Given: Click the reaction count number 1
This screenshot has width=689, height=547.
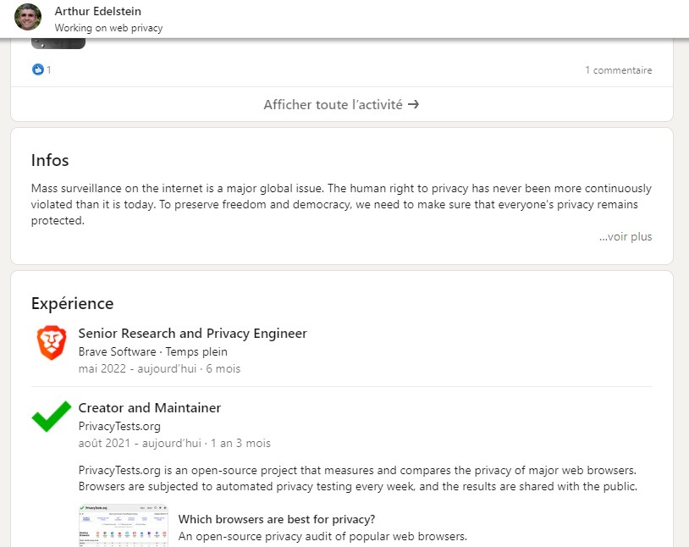Looking at the screenshot, I should pyautogui.click(x=49, y=70).
